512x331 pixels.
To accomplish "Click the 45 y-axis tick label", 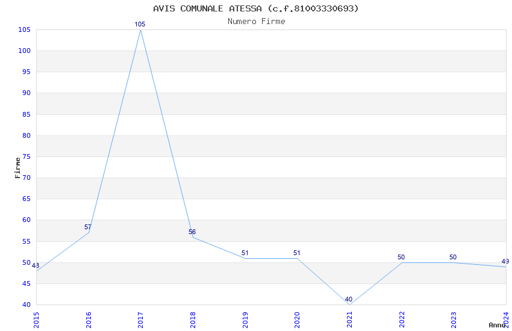I will [x=27, y=283].
